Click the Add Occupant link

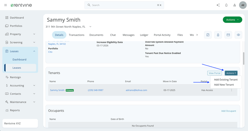coord(229,111)
